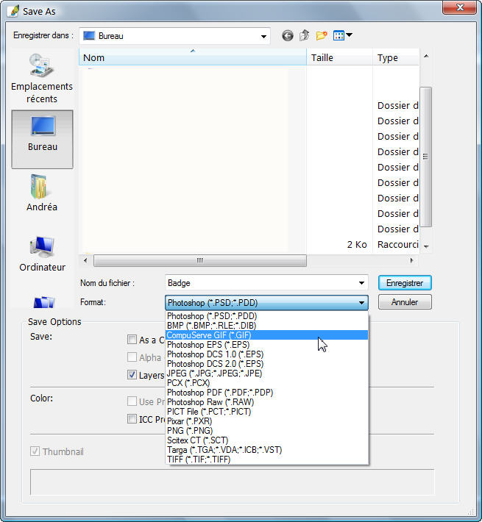
Task: Go up one folder level icon
Action: point(304,35)
